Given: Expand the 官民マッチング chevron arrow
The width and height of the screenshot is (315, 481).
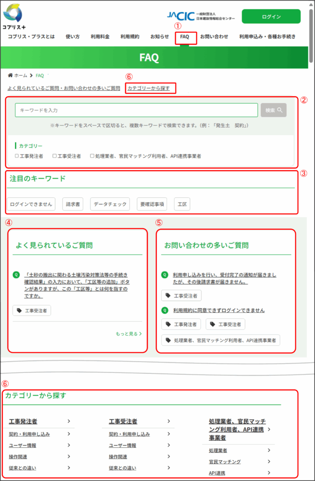Looking at the screenshot, I should pyautogui.click(x=269, y=461).
